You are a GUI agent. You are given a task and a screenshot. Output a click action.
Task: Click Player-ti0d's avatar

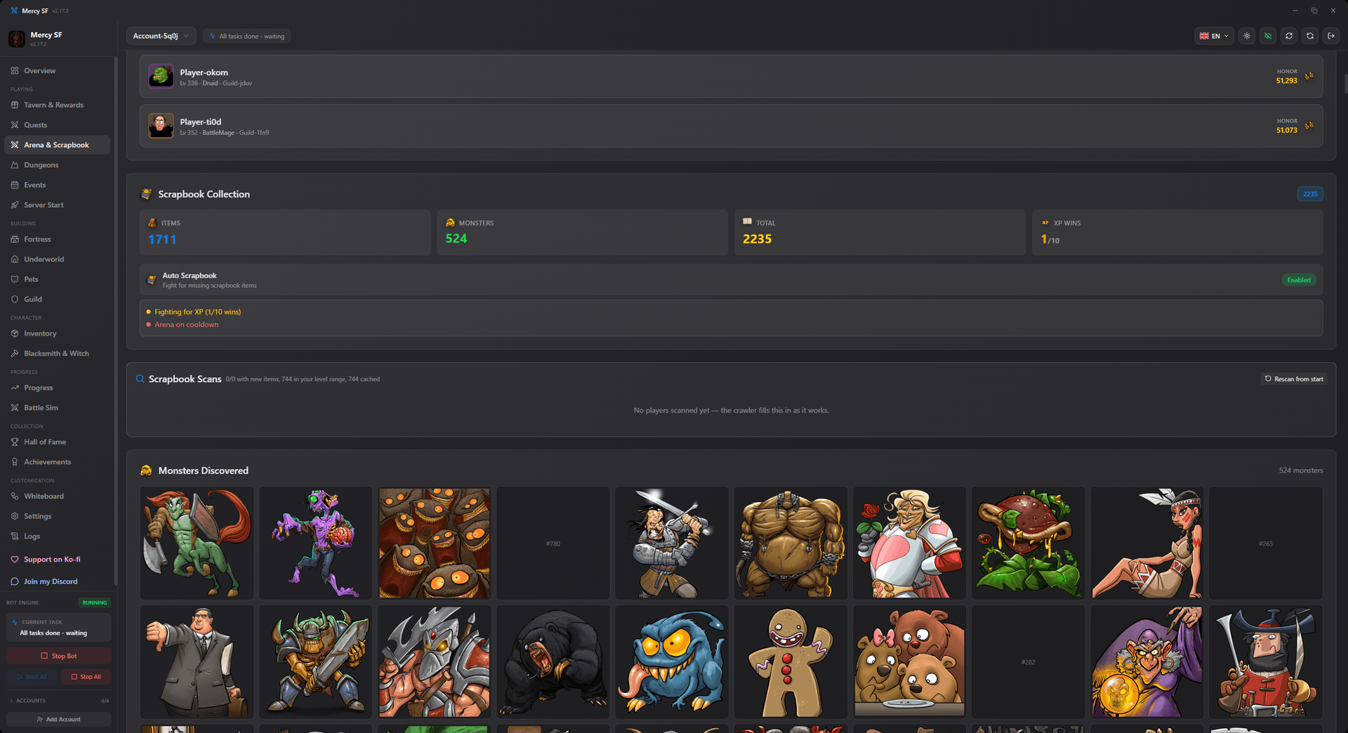click(161, 126)
